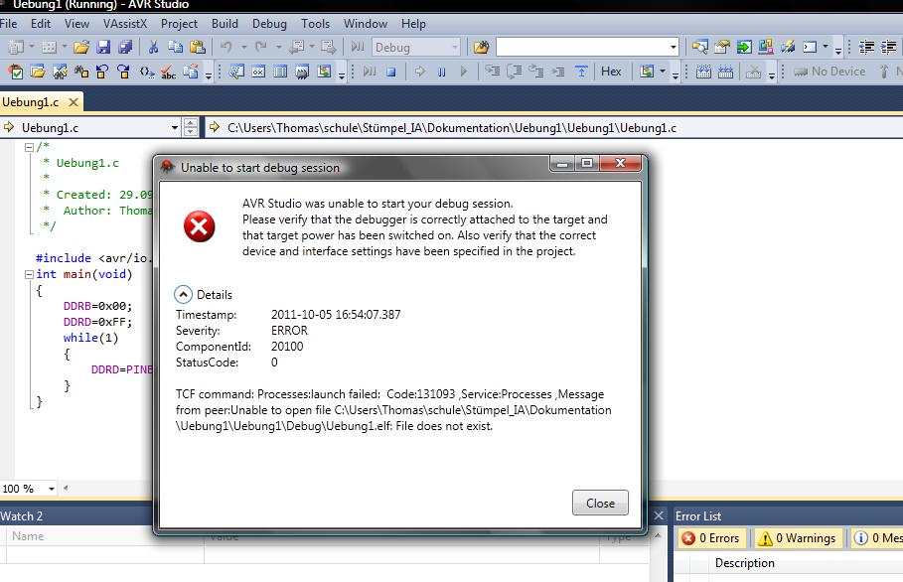Screen dimensions: 903x582
Task: Collapse the main function block
Action: (x=29, y=274)
